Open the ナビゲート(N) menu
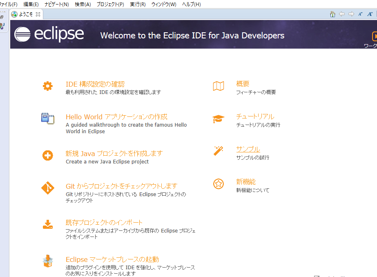The width and height of the screenshot is (377, 277). click(x=56, y=4)
